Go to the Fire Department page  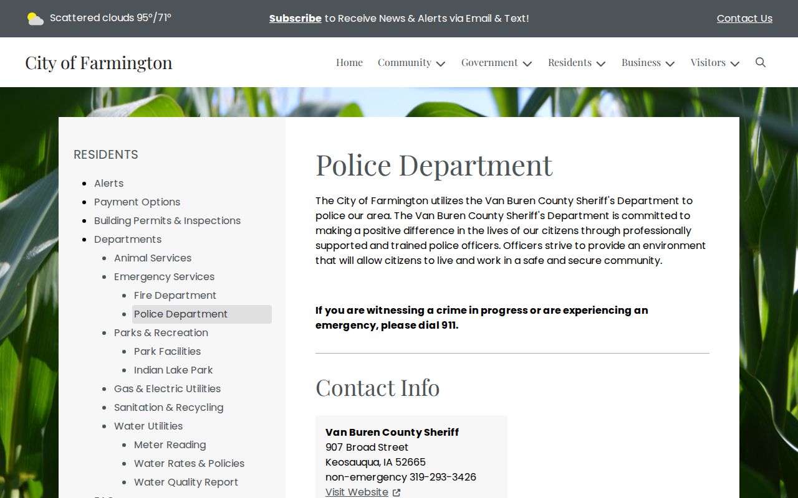tap(175, 295)
